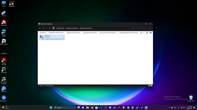Select Riot Client desktop shortcut
The image size is (197, 110).
click(x=4, y=23)
